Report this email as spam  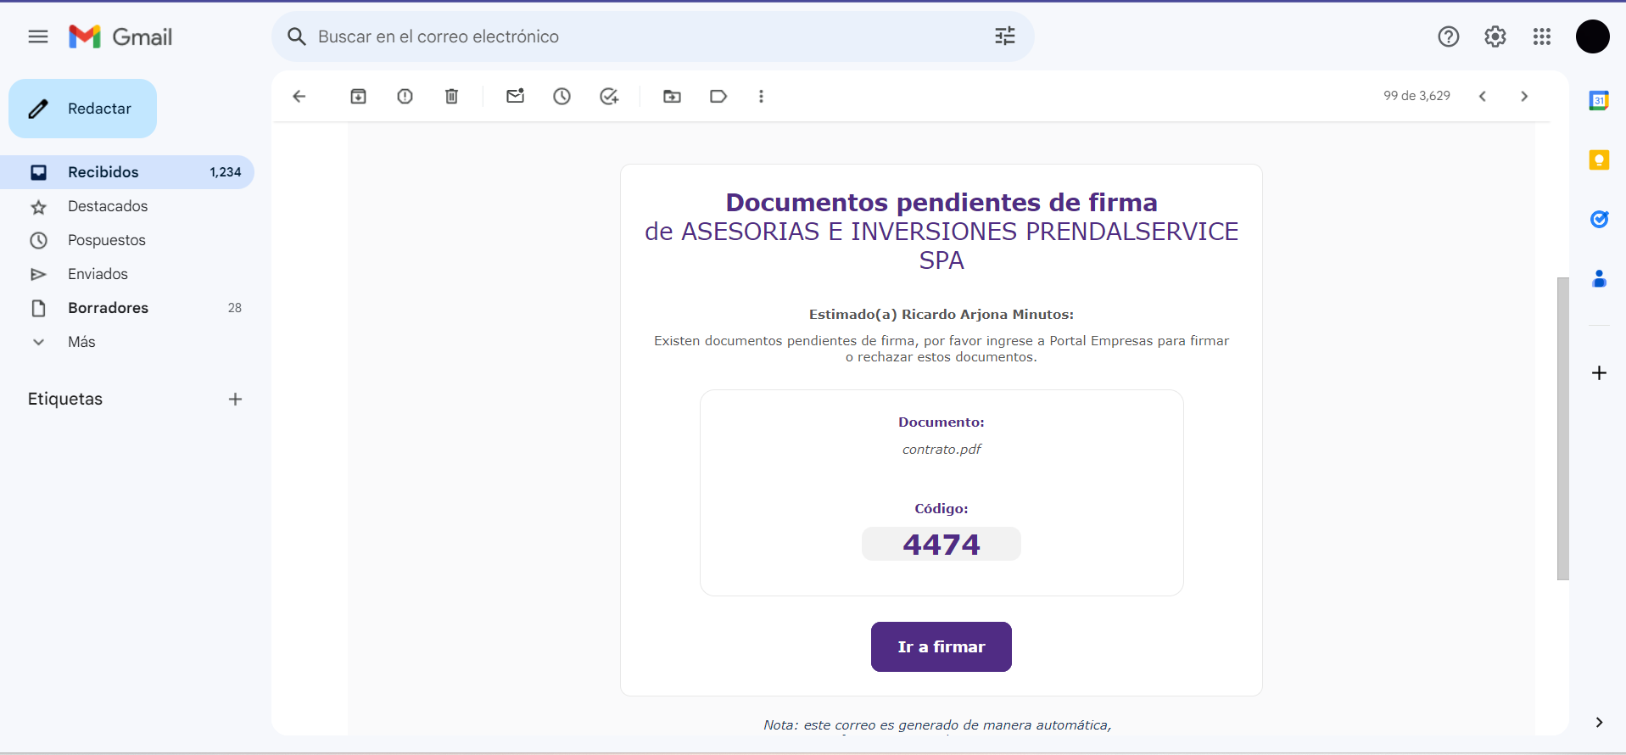(x=405, y=97)
